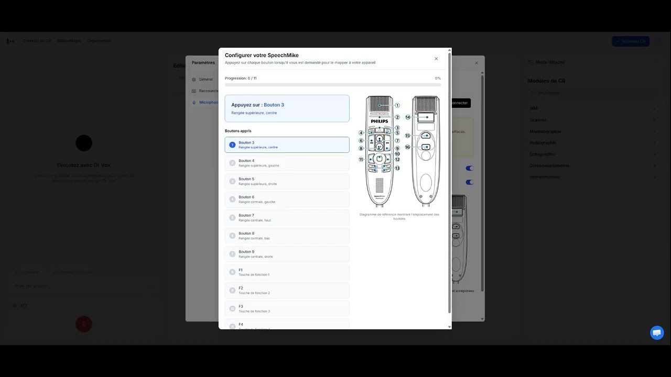Select the Bouton 3 row in Boutons appris
Screen dimensions: 671x377
click(287, 145)
